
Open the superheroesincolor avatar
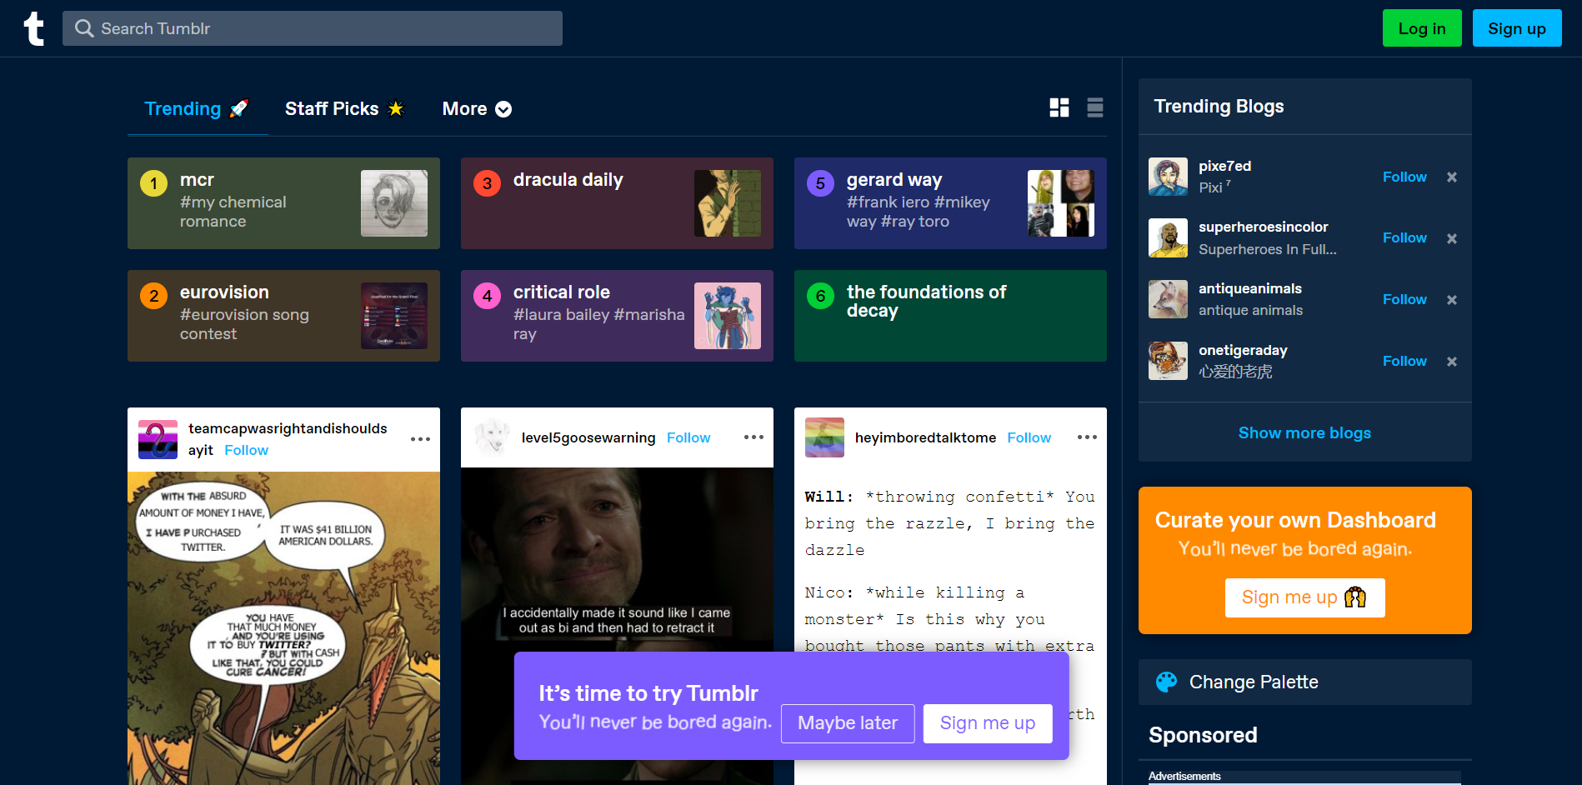(x=1168, y=238)
